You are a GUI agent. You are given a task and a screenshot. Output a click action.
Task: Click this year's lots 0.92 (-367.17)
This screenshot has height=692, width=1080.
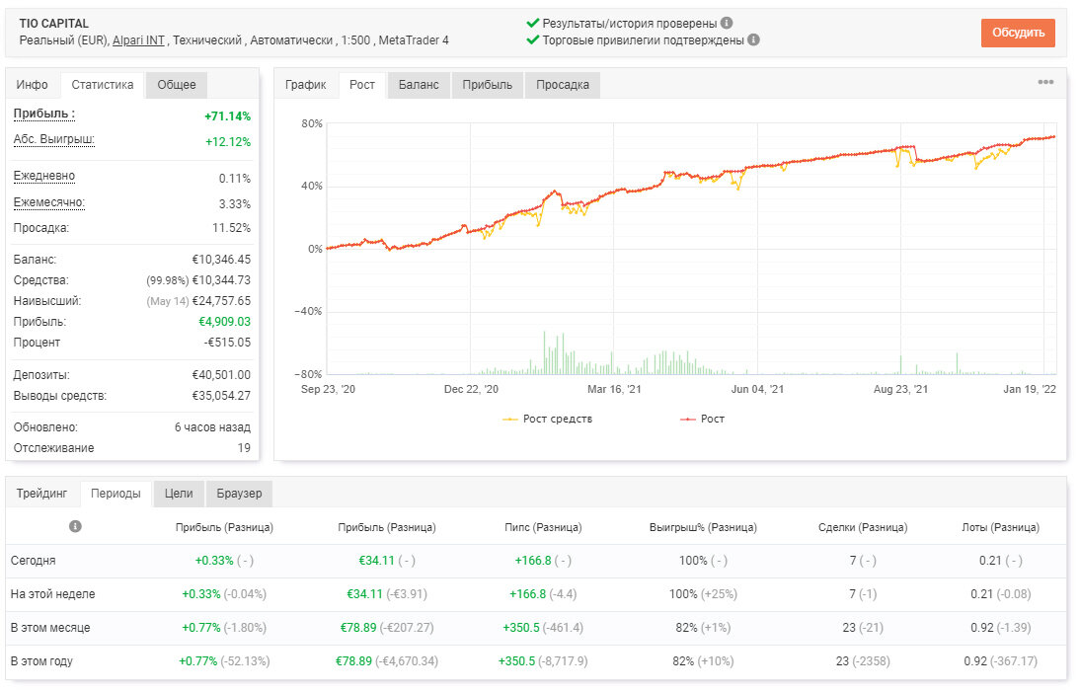[x=1001, y=661]
